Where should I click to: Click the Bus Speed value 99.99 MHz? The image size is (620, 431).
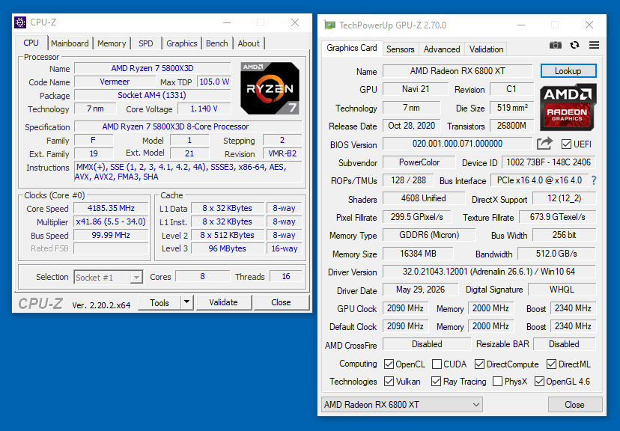click(111, 235)
